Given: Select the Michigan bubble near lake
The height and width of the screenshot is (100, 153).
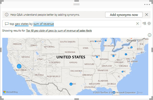Looking at the screenshot, I should 106,41.
